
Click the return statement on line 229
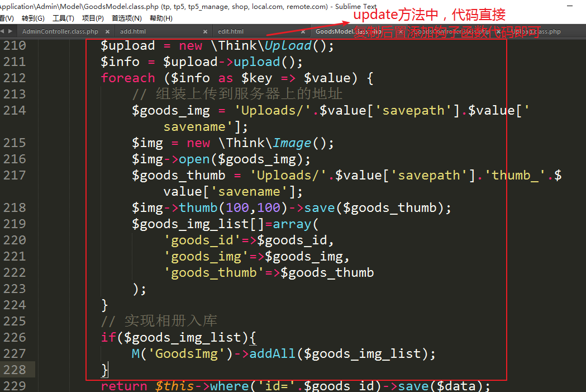click(x=124, y=386)
